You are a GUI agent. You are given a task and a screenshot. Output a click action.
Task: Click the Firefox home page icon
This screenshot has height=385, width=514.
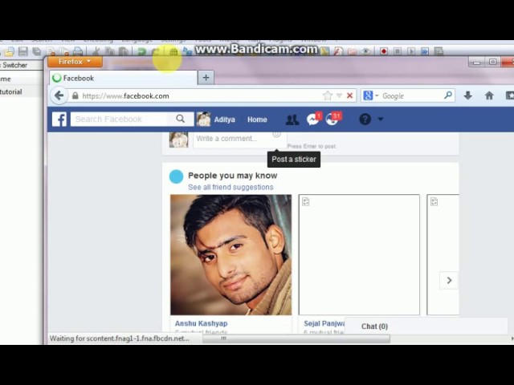click(x=489, y=95)
